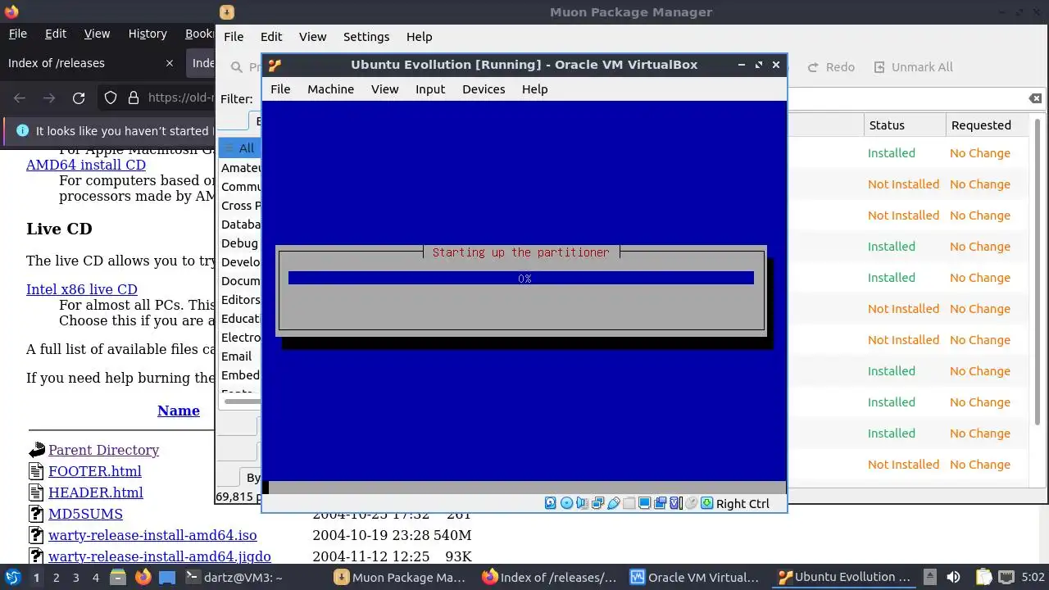Open the USB devices indicator icon
1049x590 pixels.
(x=613, y=503)
